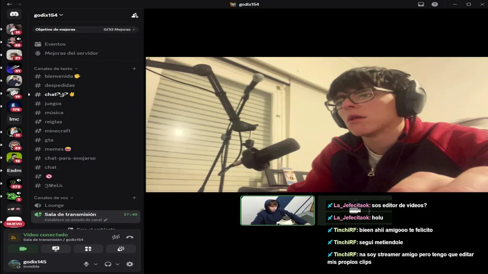
Task: Start an activity
Action: 88,249
